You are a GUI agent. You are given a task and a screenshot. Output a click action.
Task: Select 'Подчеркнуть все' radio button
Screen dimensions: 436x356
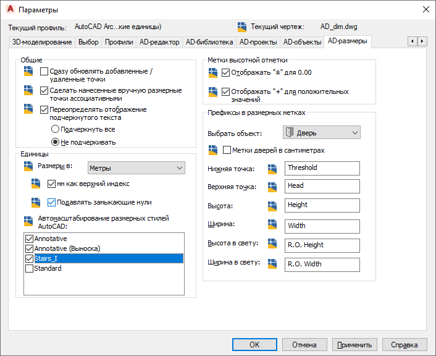tap(55, 129)
